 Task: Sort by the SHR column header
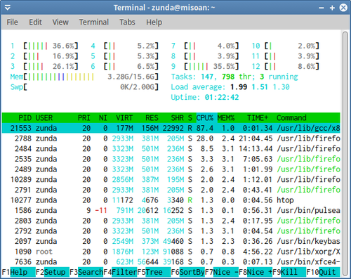(x=177, y=118)
